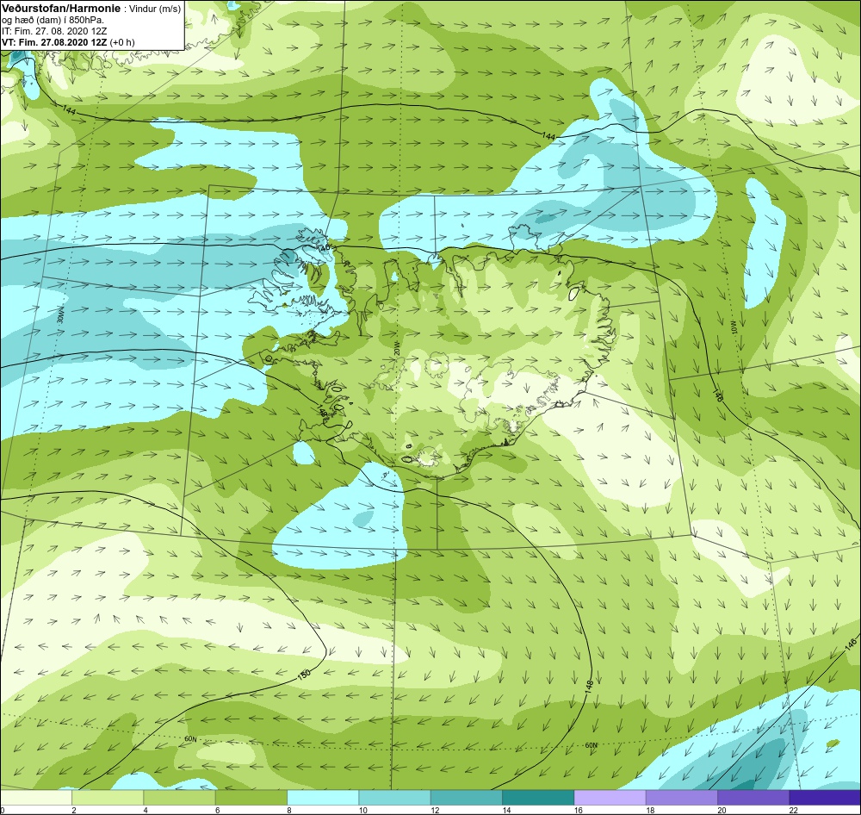The height and width of the screenshot is (815, 861).
Task: Click the legend tick value "8"
Action: [288, 810]
